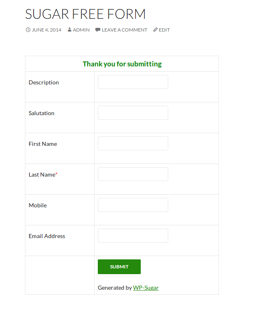
Task: Focus the Description input field
Action: [133, 82]
